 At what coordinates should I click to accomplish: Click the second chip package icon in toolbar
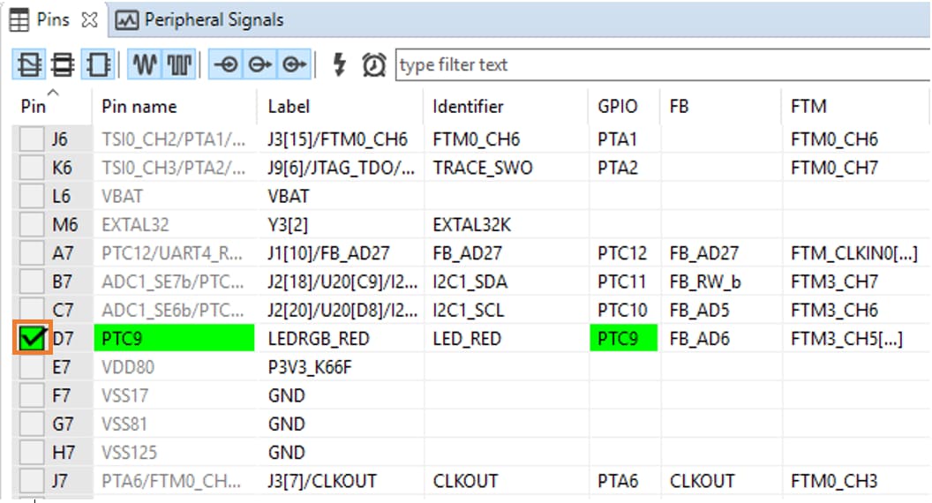tap(63, 64)
